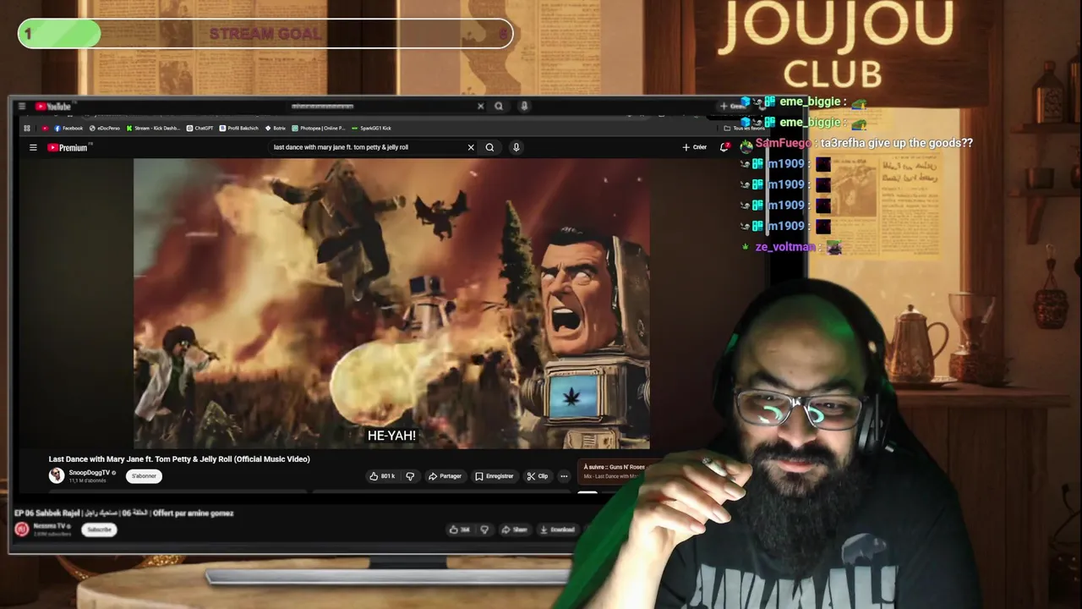
Task: Dislike the Snoop Dogg video
Action: click(x=410, y=476)
